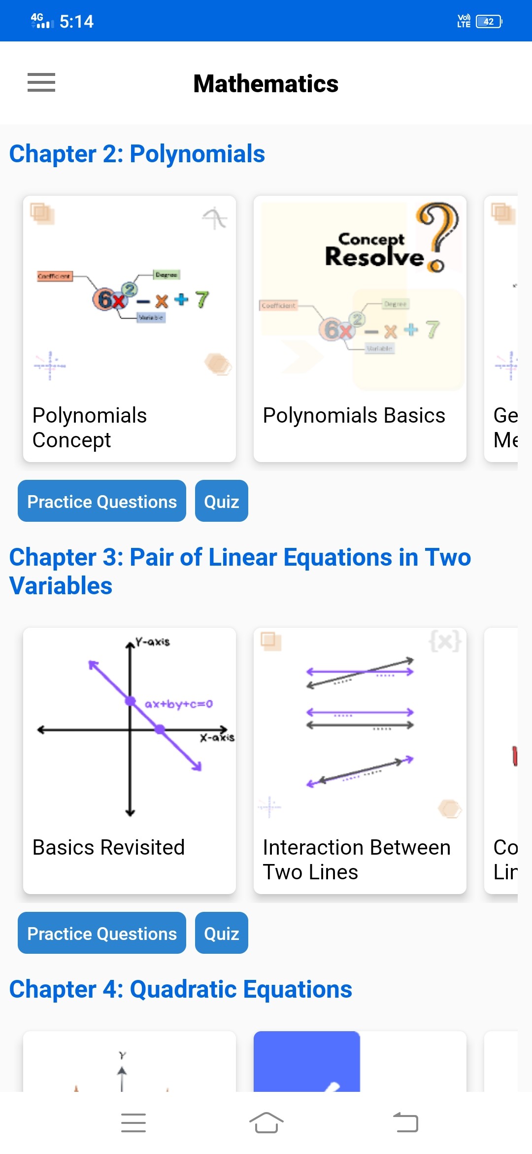Open Interaction Between Two Lines card
The width and height of the screenshot is (532, 1154).
point(360,760)
